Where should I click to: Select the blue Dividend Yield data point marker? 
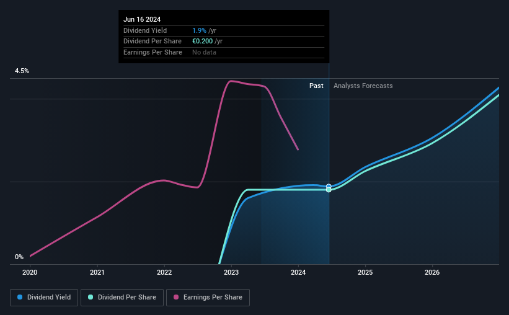[x=329, y=186]
